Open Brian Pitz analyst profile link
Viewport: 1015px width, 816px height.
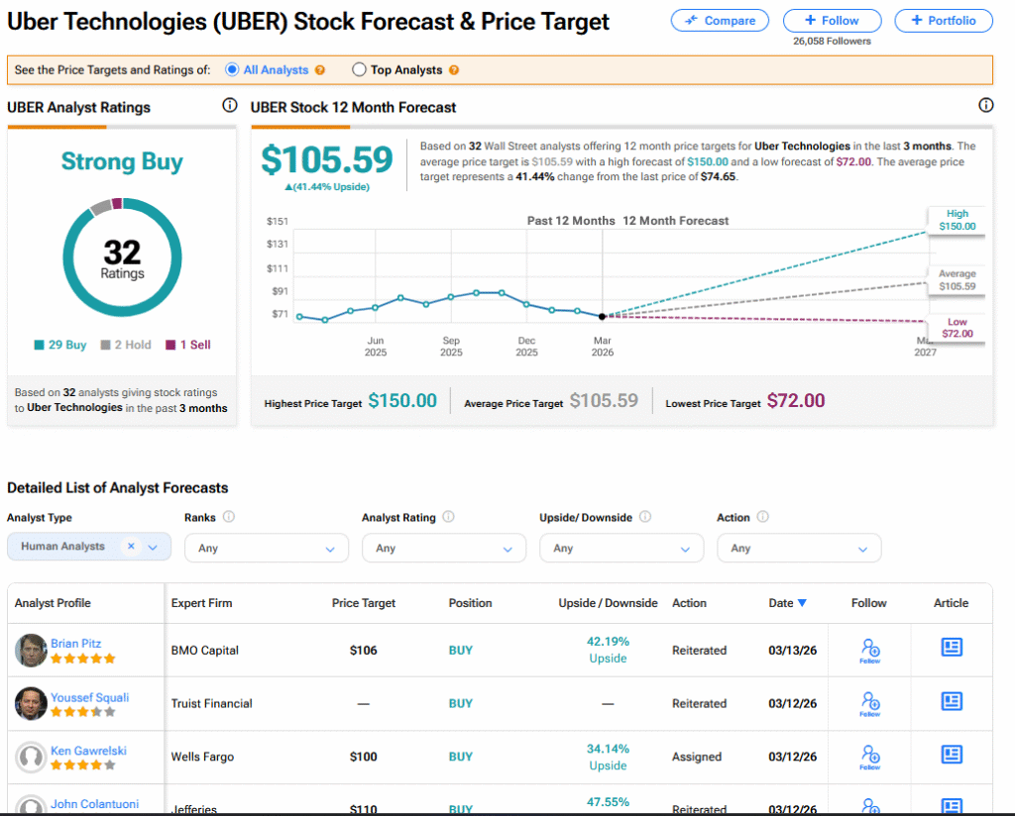[76, 644]
